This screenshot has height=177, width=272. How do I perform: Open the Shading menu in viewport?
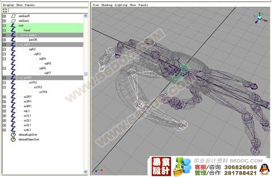coord(107,5)
